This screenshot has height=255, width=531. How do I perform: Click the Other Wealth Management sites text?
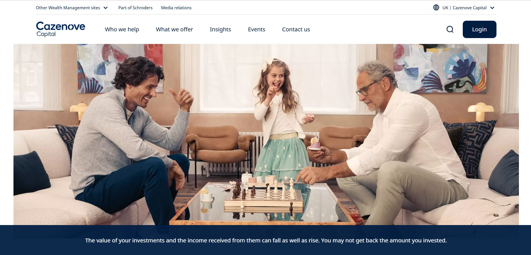coord(68,8)
